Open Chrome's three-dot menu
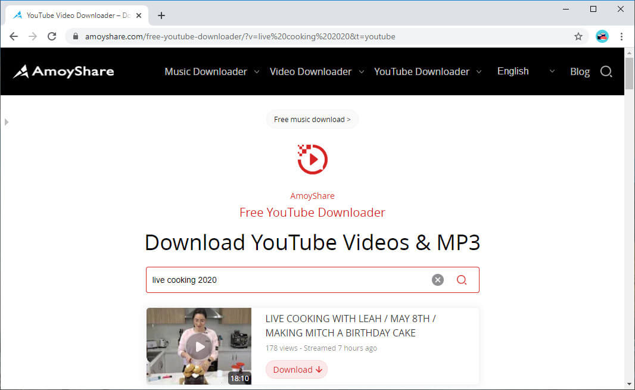The height and width of the screenshot is (390, 635). pos(622,36)
